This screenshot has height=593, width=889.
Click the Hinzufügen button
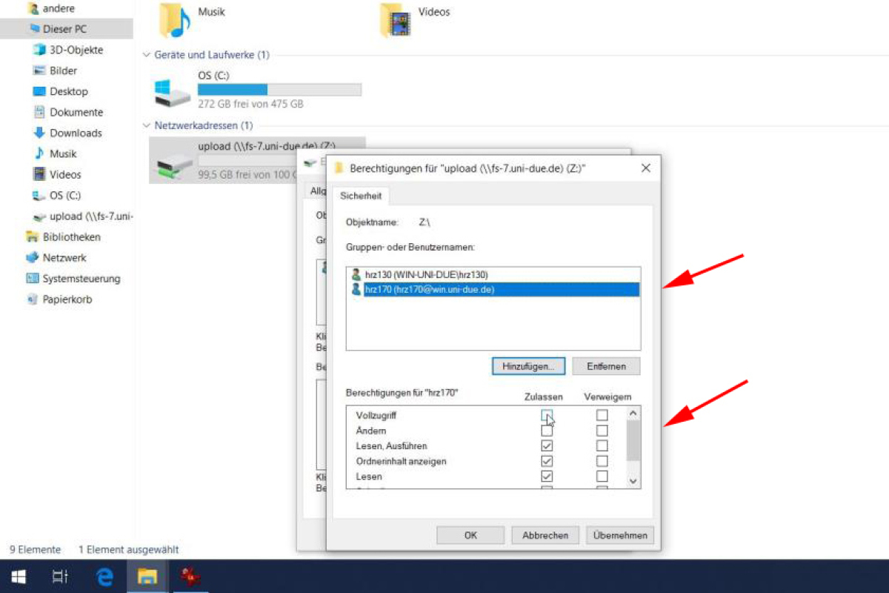pyautogui.click(x=528, y=366)
